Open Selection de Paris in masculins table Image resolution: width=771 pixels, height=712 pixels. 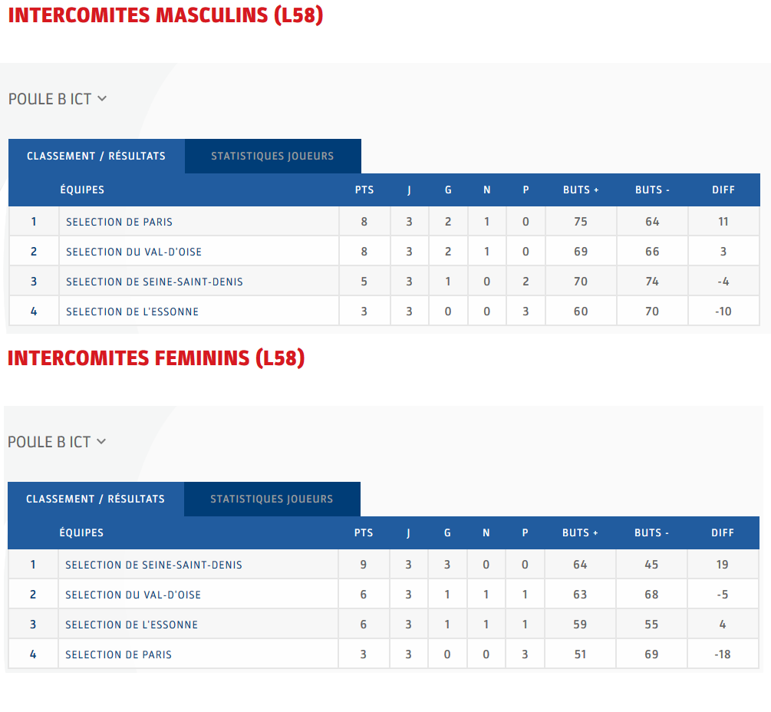pyautogui.click(x=120, y=222)
